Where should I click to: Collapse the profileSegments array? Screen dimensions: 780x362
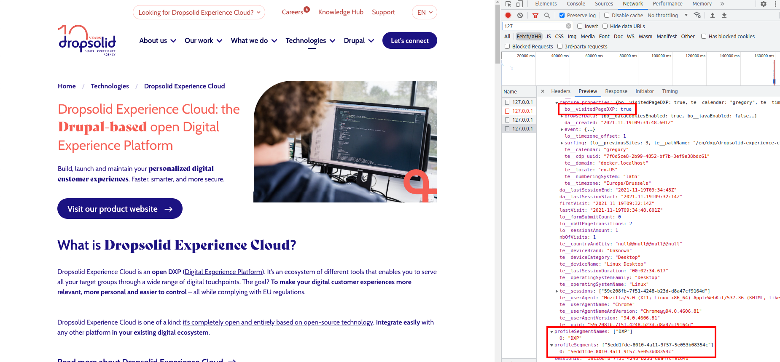tap(552, 345)
